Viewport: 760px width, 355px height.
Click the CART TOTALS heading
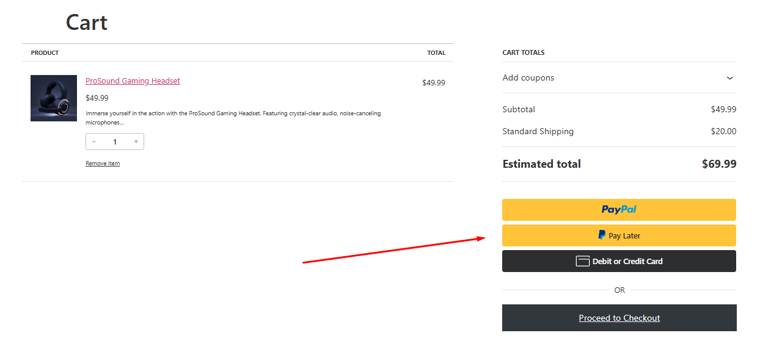(x=524, y=52)
